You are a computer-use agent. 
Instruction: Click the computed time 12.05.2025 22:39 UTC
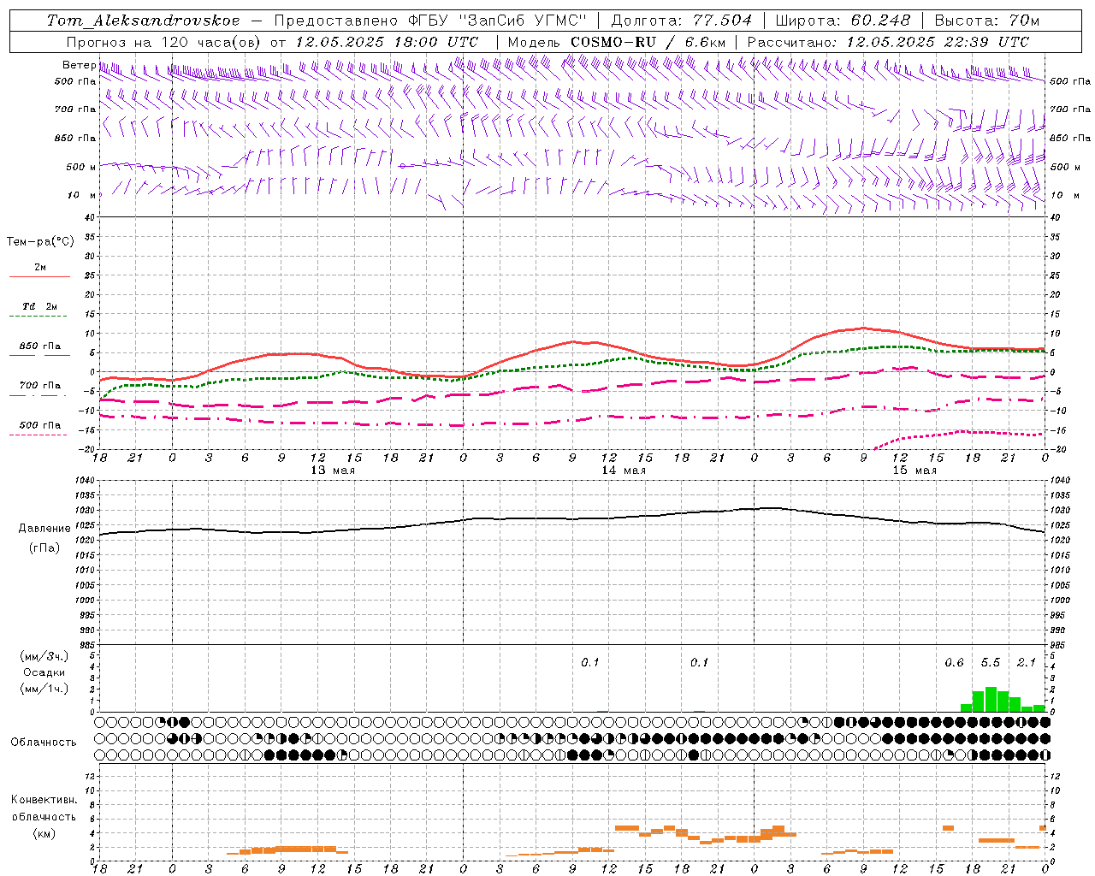click(x=938, y=42)
